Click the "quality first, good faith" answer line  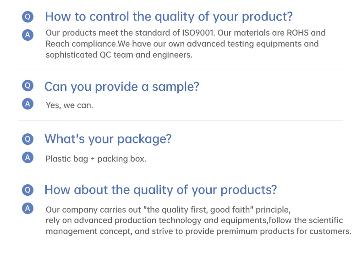[x=168, y=210]
